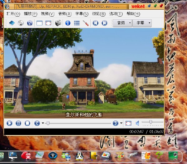Open the green question mark help dock icon
The height and width of the screenshot is (164, 187).
[159, 155]
